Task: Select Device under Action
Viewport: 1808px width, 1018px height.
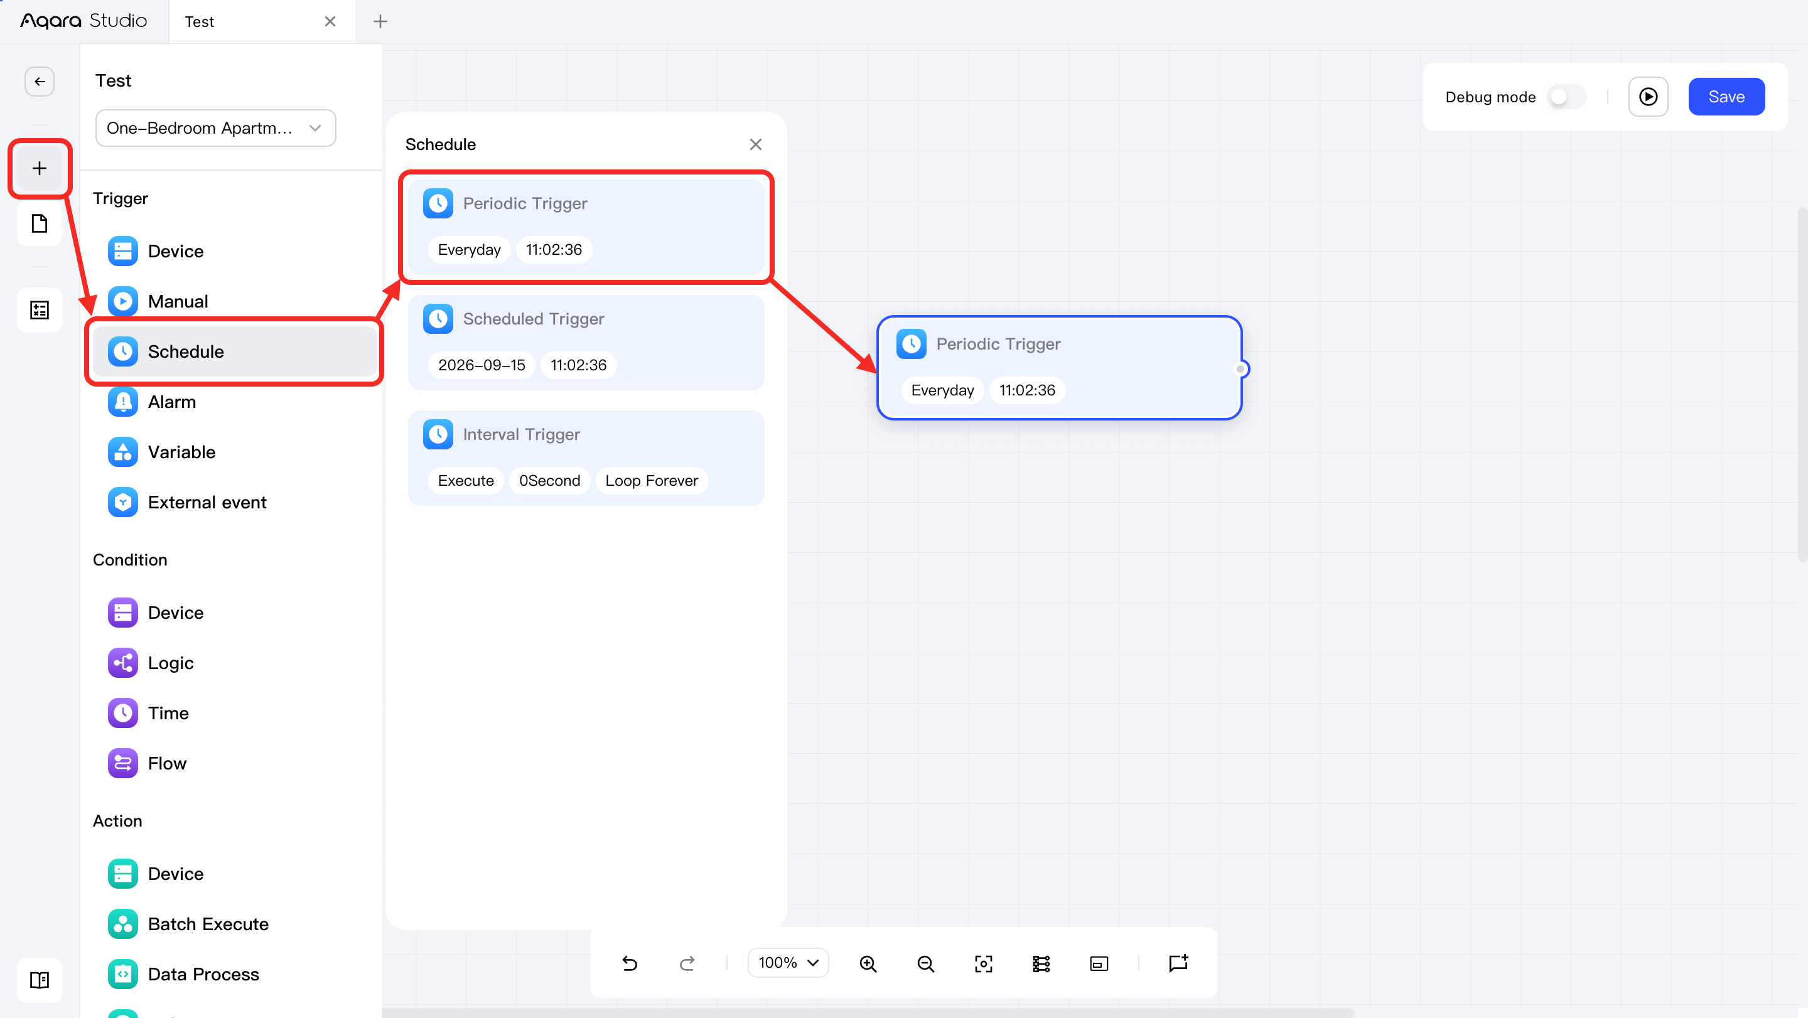Action: coord(234,874)
